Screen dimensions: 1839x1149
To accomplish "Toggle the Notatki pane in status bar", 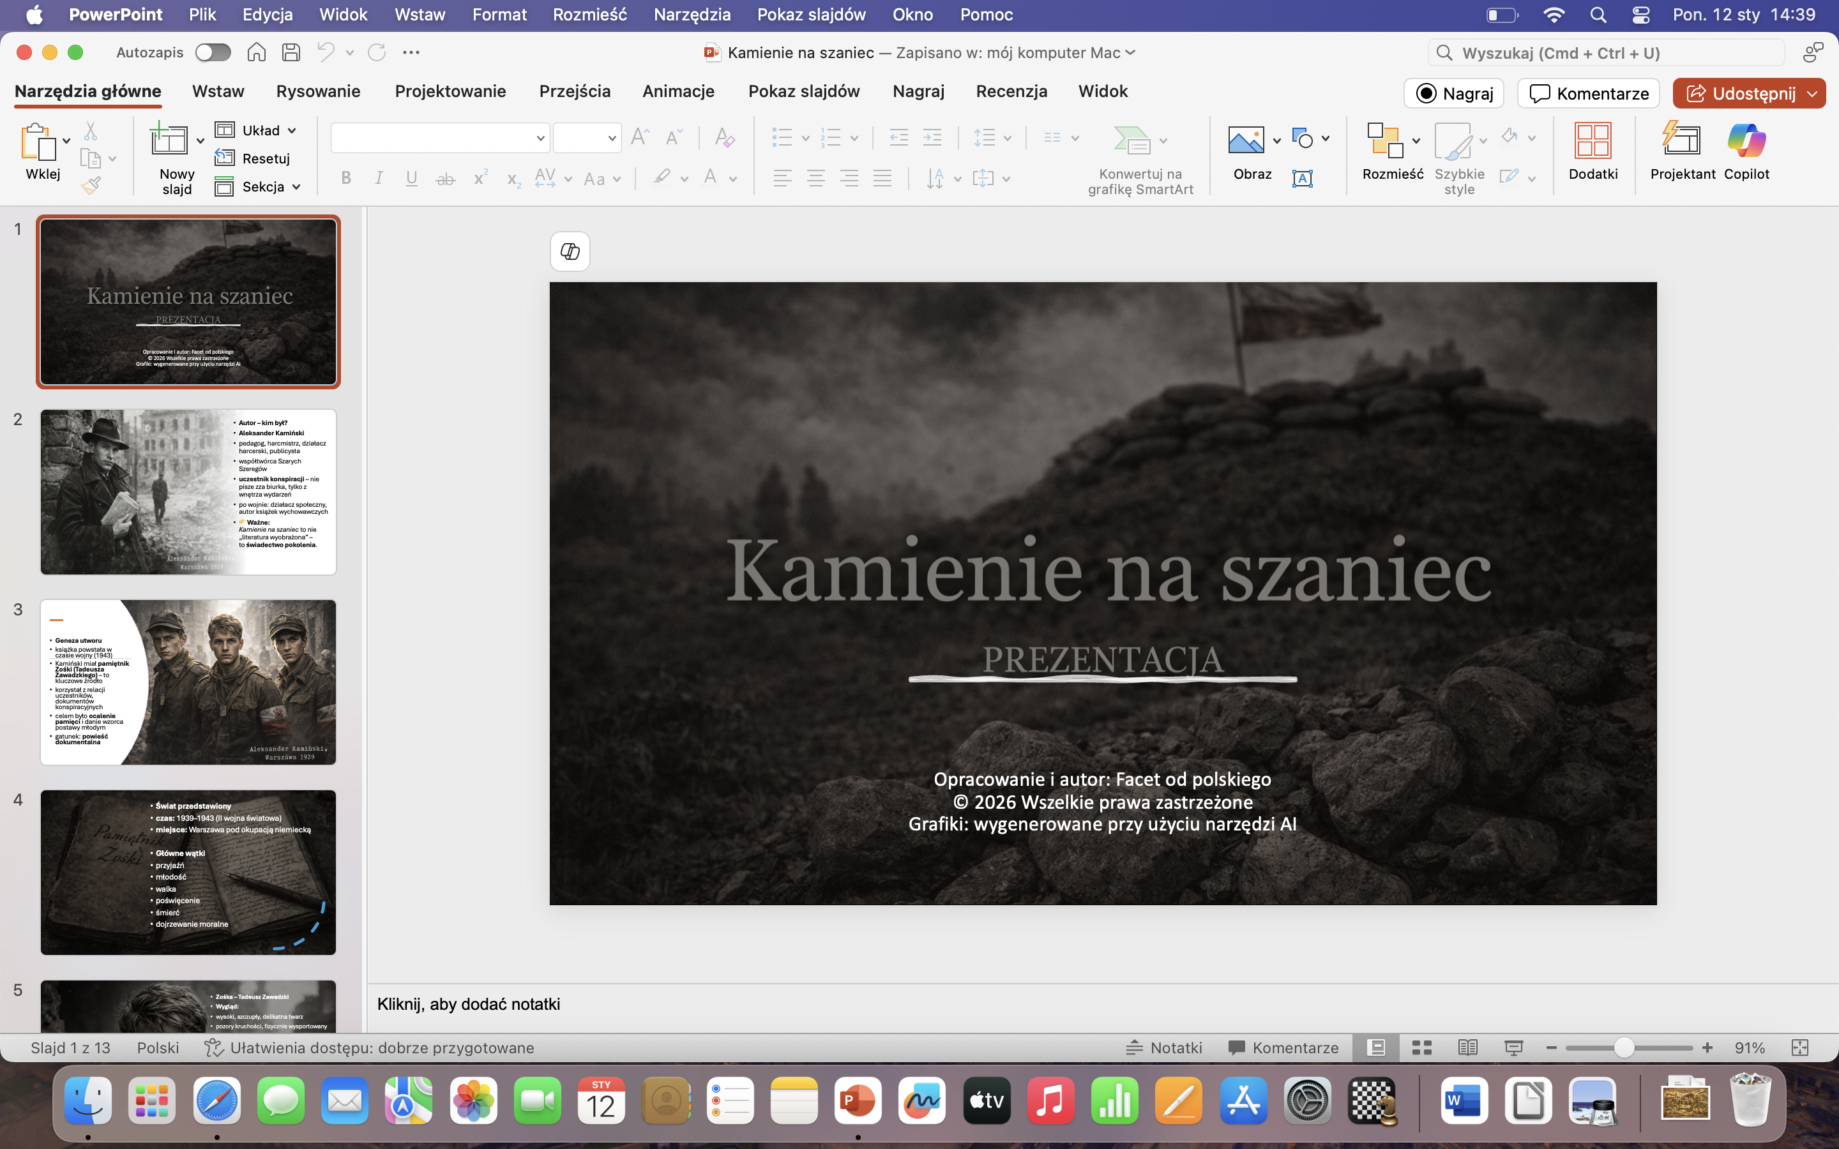I will pos(1164,1048).
